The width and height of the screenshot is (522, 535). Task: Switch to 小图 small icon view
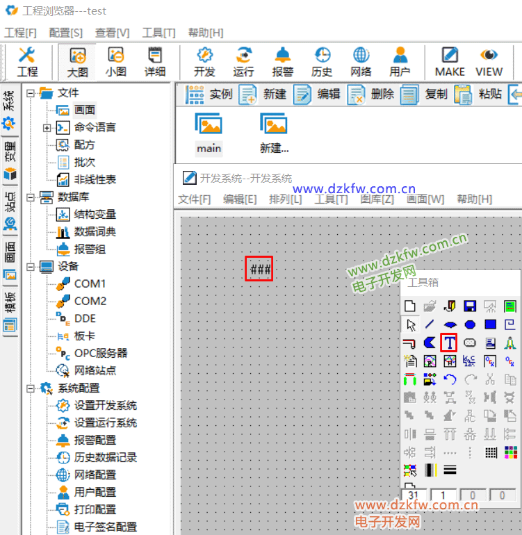tap(115, 62)
